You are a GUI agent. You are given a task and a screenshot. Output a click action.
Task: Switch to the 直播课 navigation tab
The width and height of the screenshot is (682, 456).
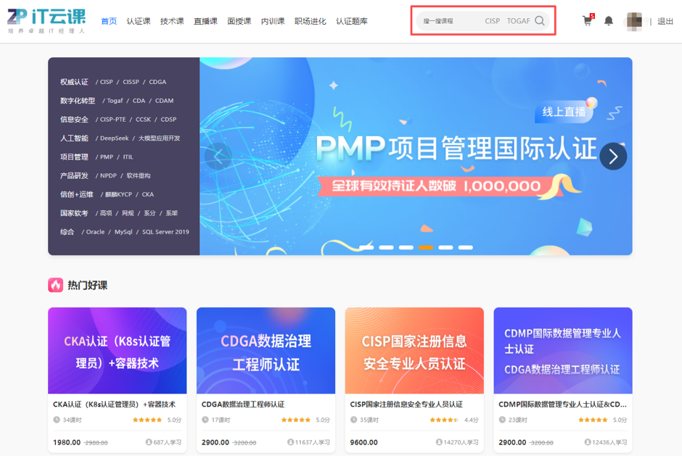point(205,21)
